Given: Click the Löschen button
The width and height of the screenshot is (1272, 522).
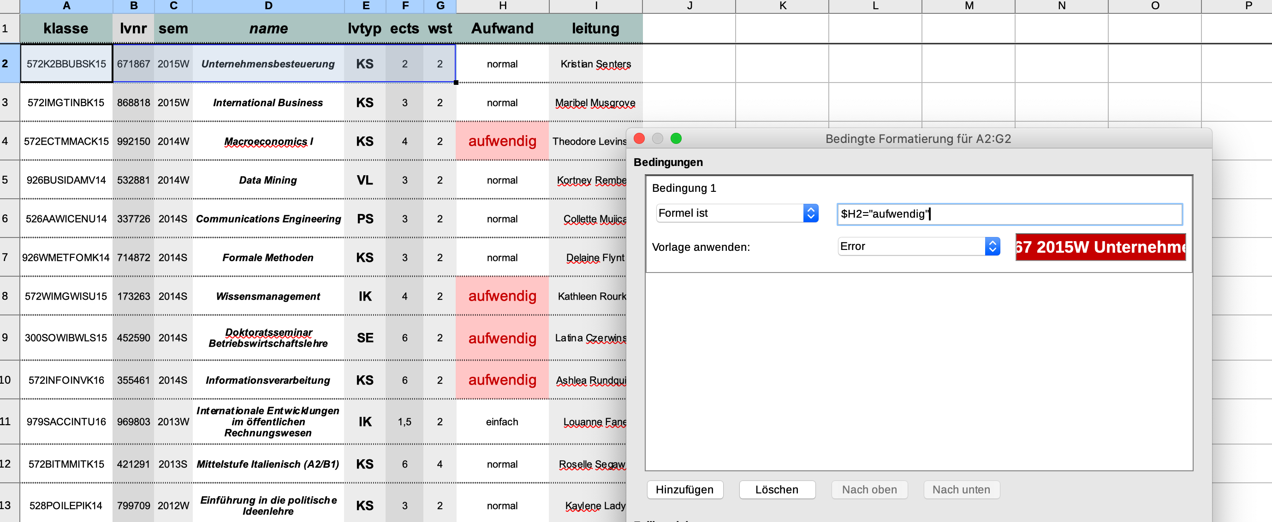Looking at the screenshot, I should tap(777, 489).
